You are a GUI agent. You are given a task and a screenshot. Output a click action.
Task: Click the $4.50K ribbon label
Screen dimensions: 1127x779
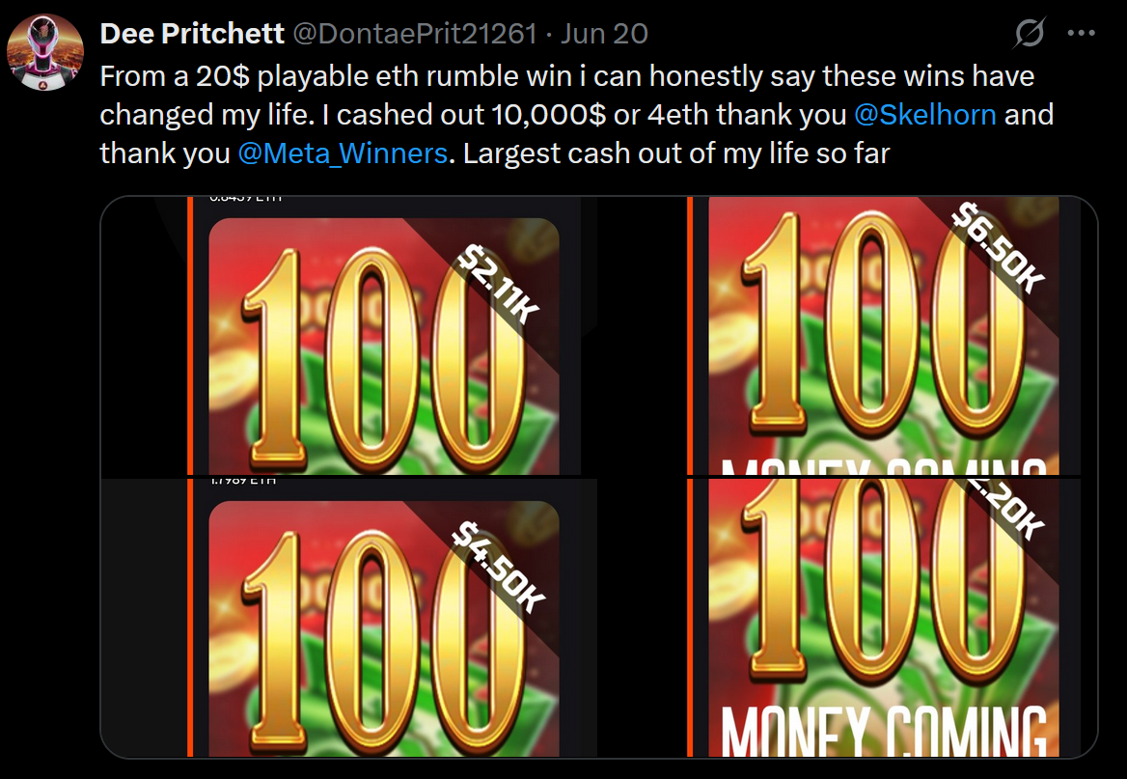498,567
